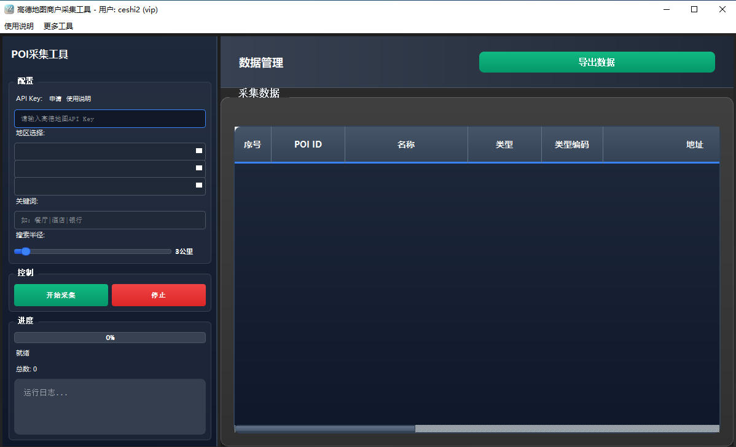Viewport: 736px width, 447px height.
Task: Click inside the 运行日志 log area
Action: coord(109,407)
